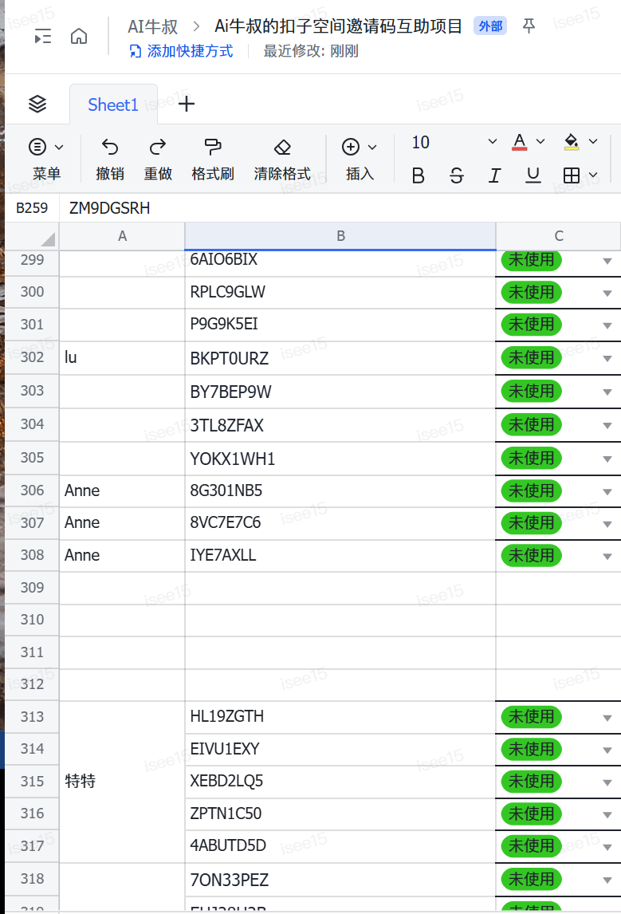Screen dimensions: 621x914
Task: Click the 添加快捷方式 link
Action: (181, 51)
